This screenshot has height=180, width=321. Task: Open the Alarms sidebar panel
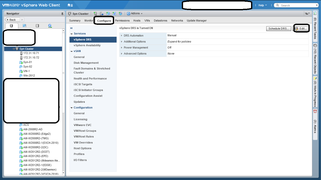(x=315, y=121)
